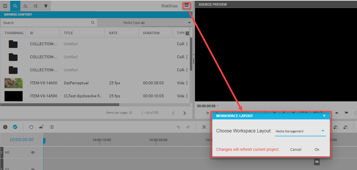Open the marker panel icon
Screen dimensions: 357x170
pos(46,6)
